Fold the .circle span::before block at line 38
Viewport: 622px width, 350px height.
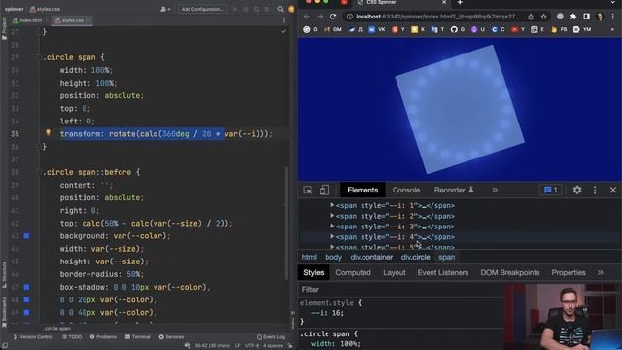pyautogui.click(x=39, y=172)
